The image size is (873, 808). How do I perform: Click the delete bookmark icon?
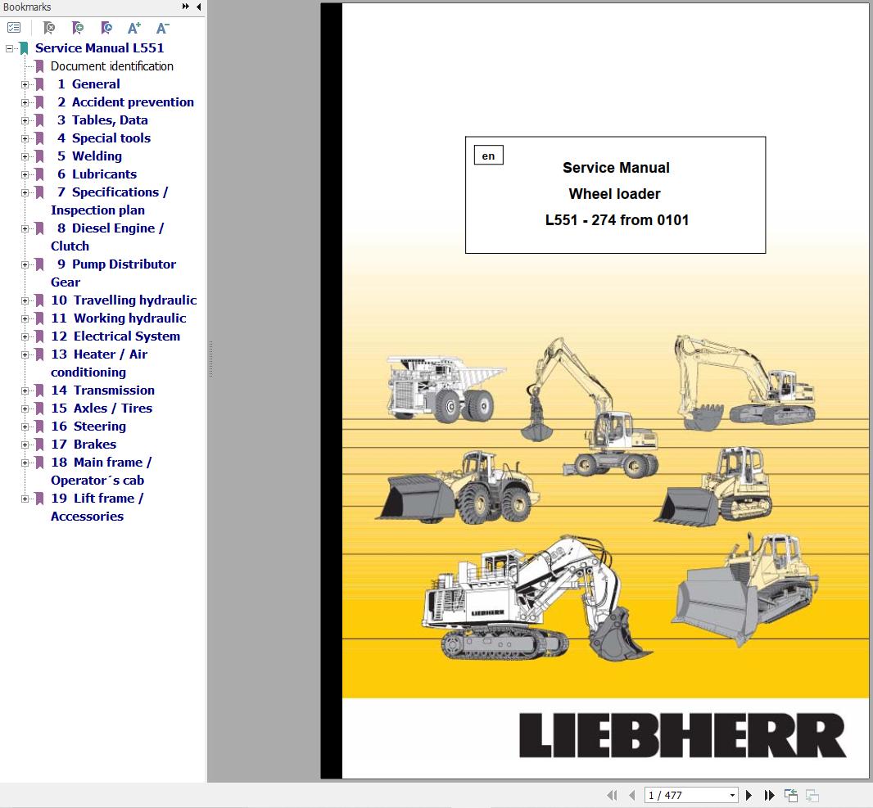[x=49, y=27]
